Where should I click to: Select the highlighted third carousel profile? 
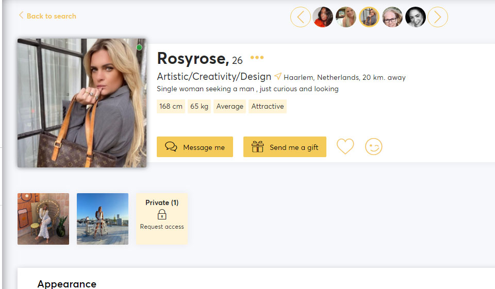(369, 18)
